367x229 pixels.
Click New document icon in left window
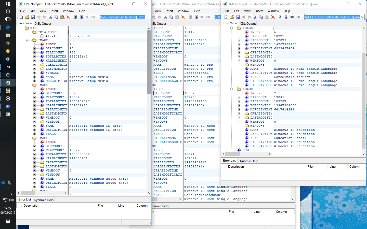tap(21, 17)
